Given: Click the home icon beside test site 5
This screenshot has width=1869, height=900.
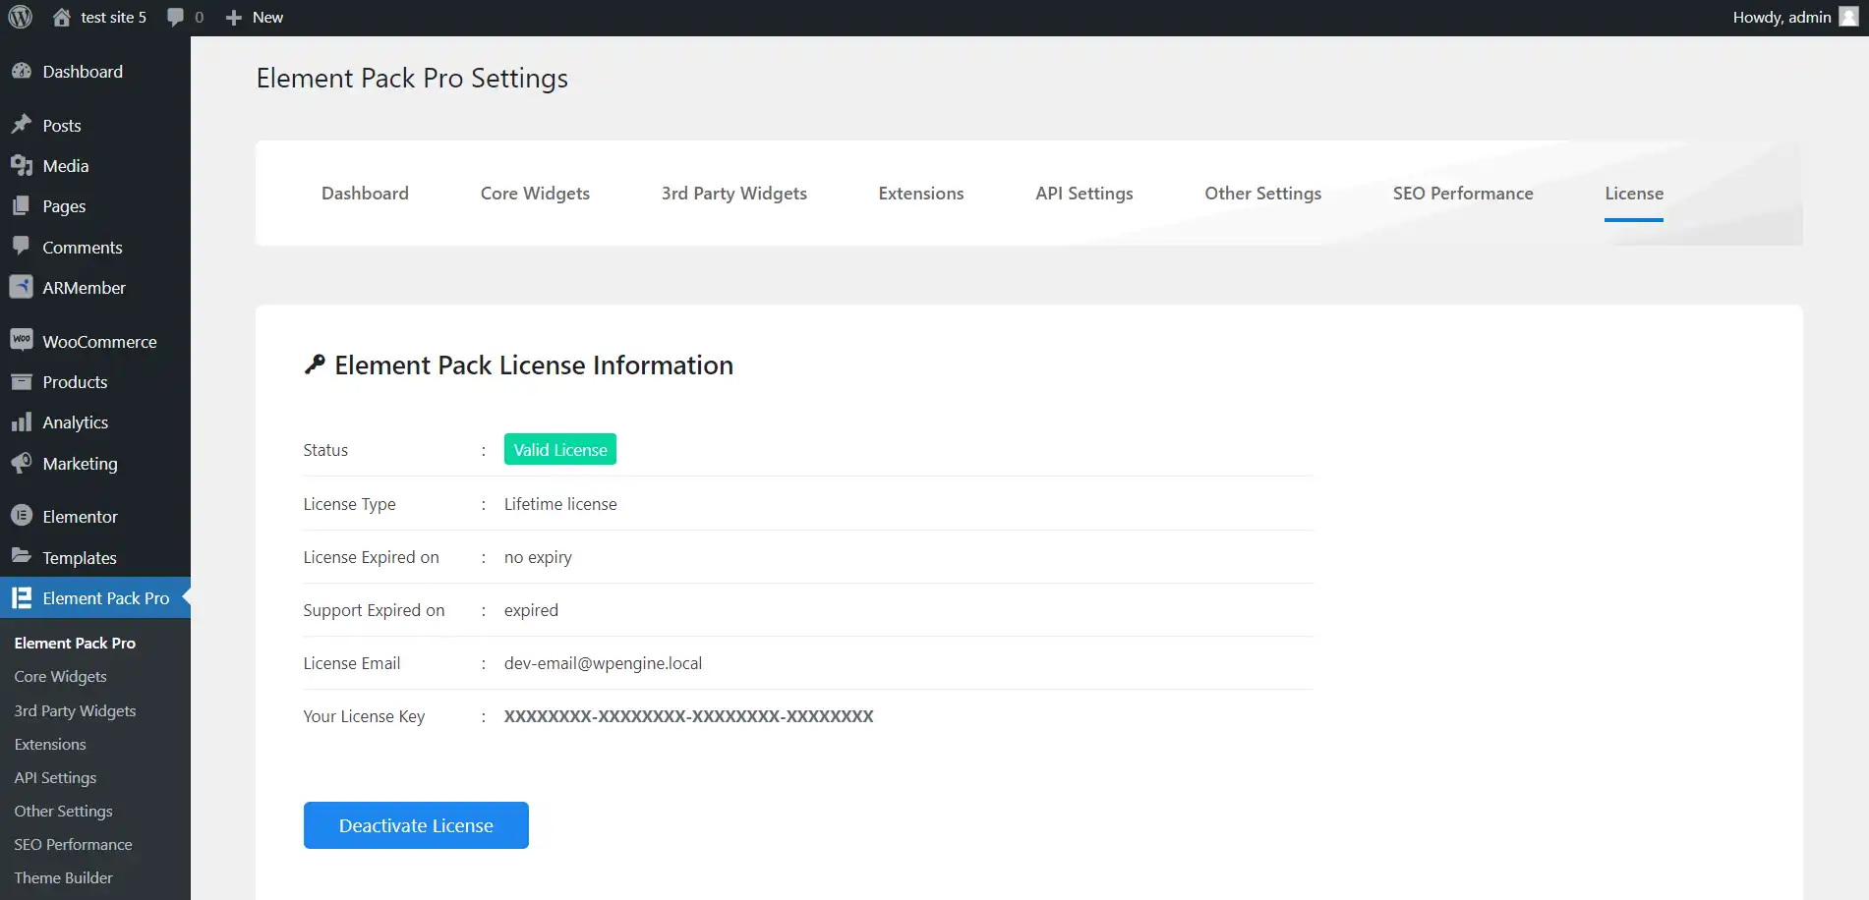Looking at the screenshot, I should point(61,17).
